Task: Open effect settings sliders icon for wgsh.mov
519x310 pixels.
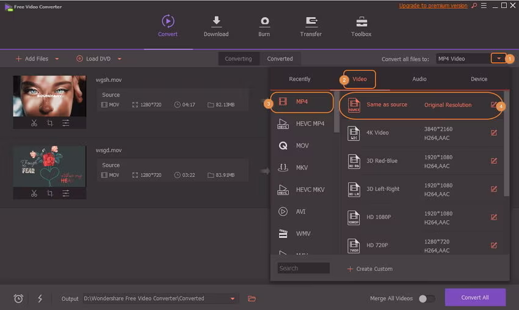Action: 66,123
